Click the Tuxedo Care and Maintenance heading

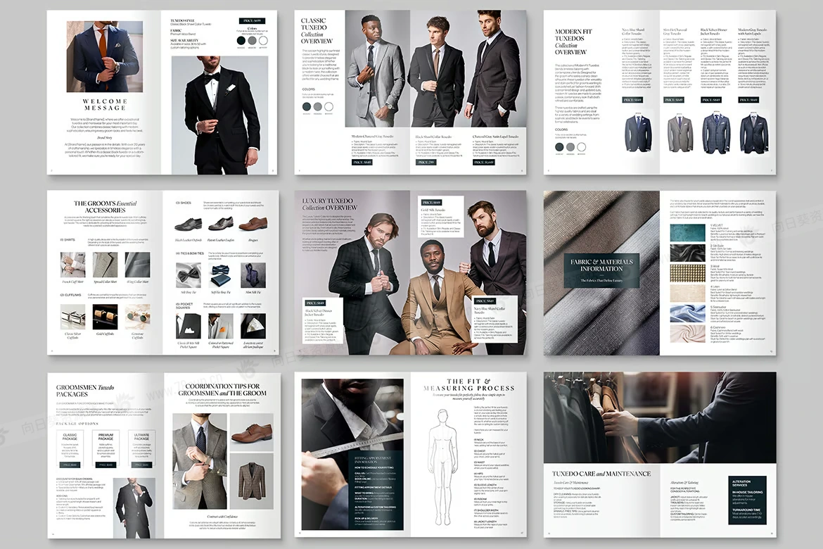pyautogui.click(x=601, y=474)
